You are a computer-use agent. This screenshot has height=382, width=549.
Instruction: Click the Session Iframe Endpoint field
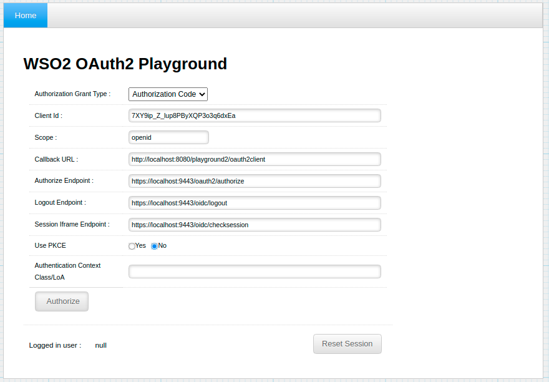pos(255,225)
